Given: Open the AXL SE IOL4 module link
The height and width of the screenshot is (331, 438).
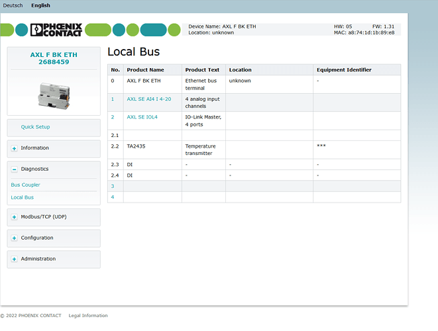Looking at the screenshot, I should [142, 117].
